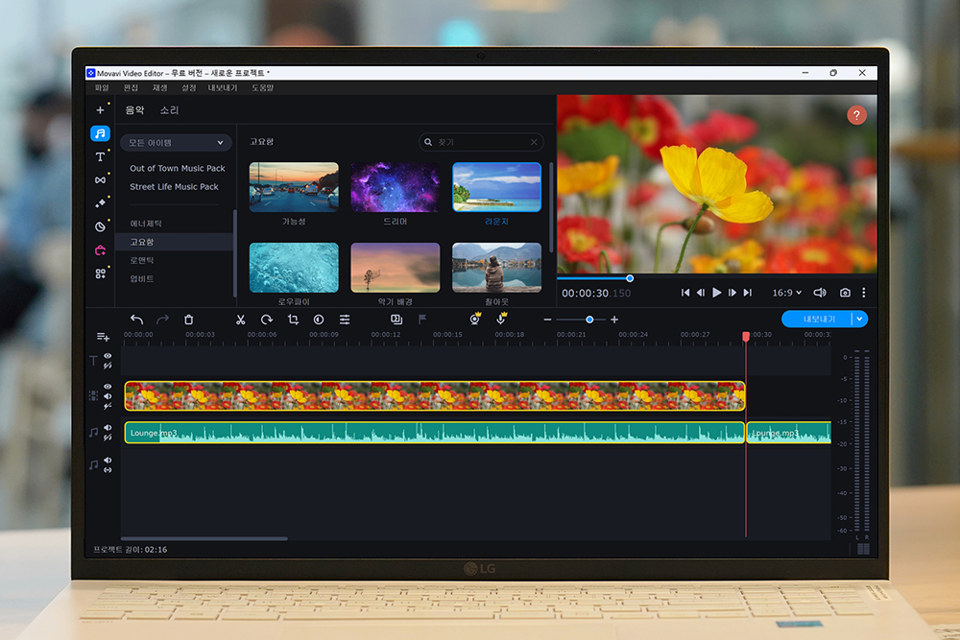960x640 pixels.
Task: Click the preview progress slider handle
Action: [630, 278]
